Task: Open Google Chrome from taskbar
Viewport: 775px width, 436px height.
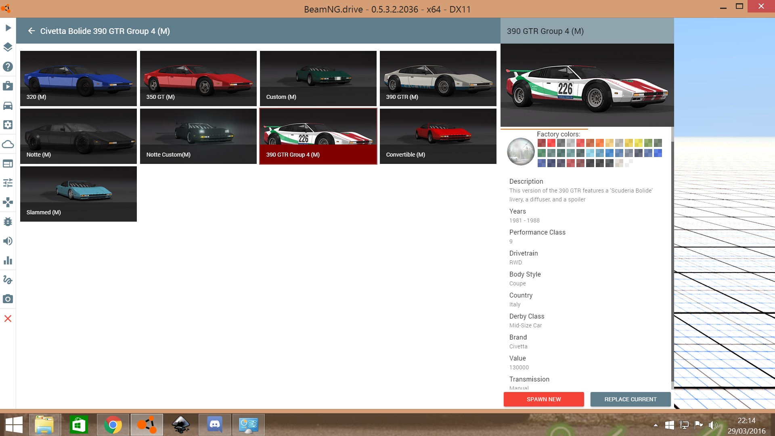Action: click(x=113, y=425)
